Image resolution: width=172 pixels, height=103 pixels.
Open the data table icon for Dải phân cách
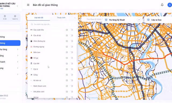tap(67, 92)
